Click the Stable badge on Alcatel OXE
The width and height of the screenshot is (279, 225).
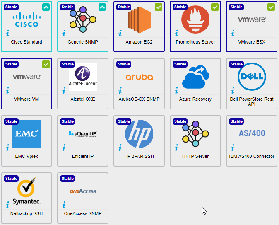(x=67, y=64)
